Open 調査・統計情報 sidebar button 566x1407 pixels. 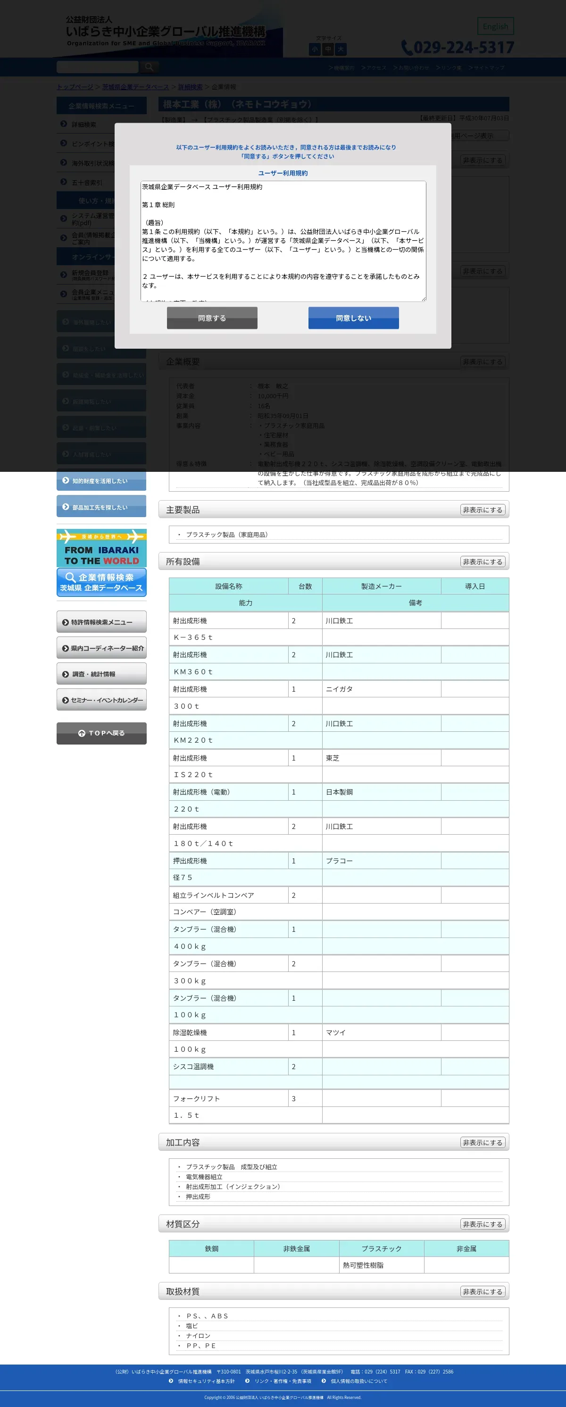[101, 673]
